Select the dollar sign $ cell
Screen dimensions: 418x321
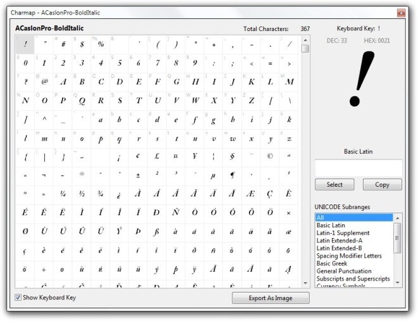click(x=82, y=44)
